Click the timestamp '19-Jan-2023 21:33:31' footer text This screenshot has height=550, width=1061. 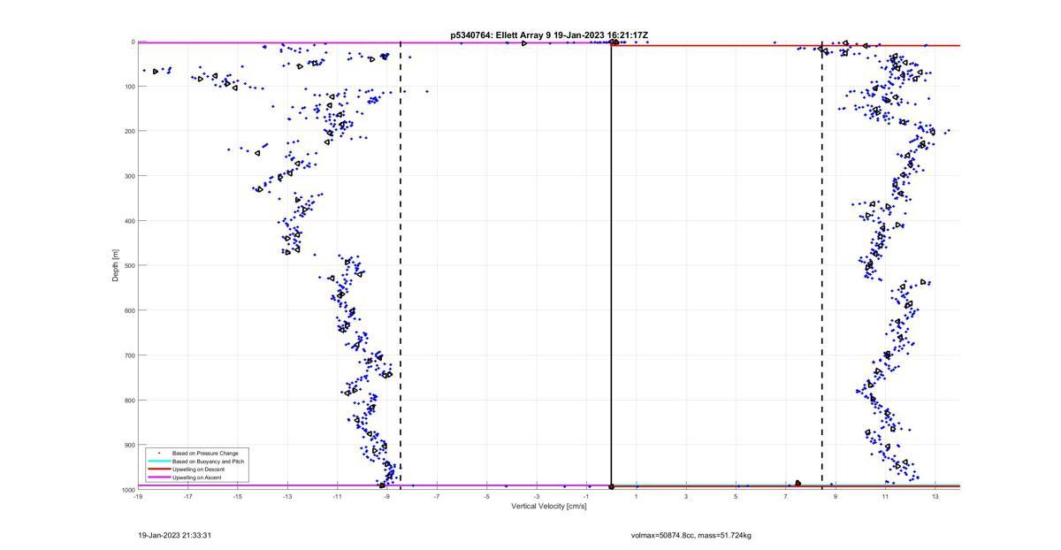pyautogui.click(x=174, y=536)
